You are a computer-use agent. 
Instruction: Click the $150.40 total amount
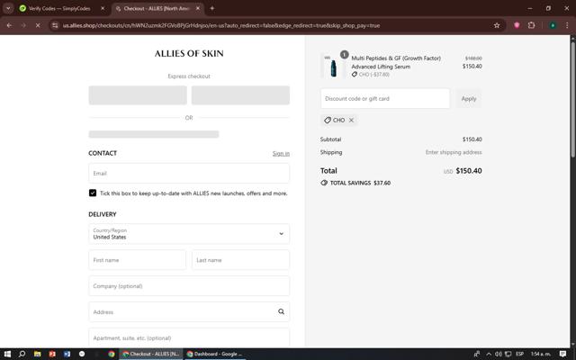pyautogui.click(x=469, y=171)
